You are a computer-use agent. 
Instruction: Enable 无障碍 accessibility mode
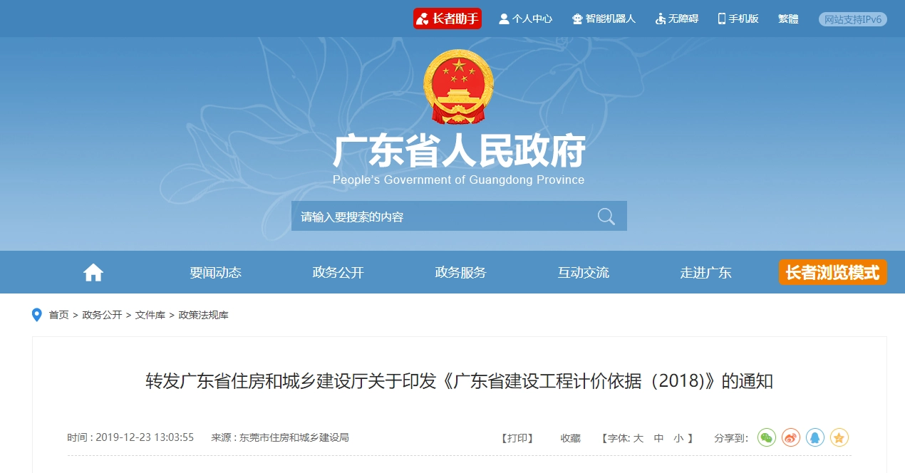point(677,19)
